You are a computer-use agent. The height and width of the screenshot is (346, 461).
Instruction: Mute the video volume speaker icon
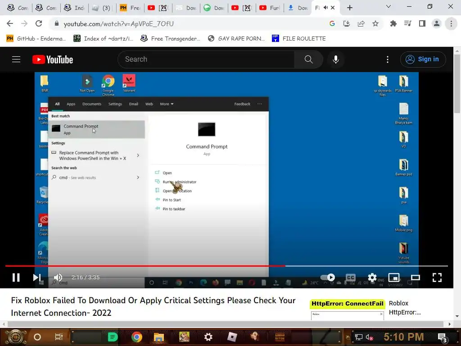[x=58, y=278]
